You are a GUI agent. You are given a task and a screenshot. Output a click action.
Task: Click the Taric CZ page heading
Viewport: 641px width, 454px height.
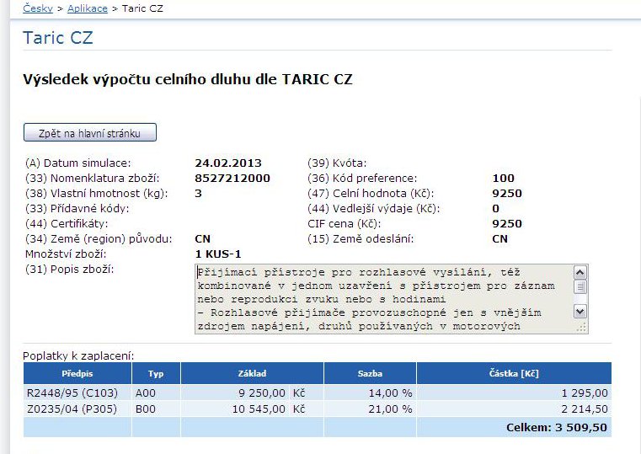(x=58, y=38)
